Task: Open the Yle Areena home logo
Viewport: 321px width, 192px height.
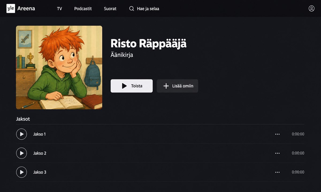Action: coord(21,9)
